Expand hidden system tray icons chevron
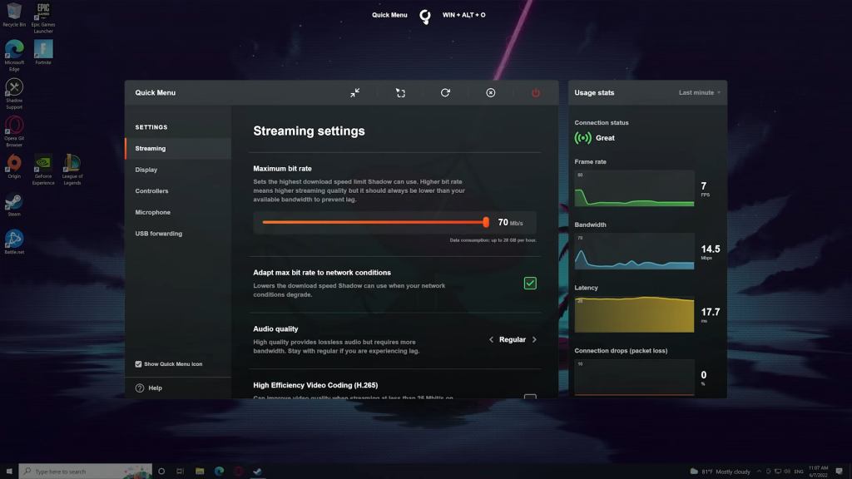Image resolution: width=852 pixels, height=479 pixels. tap(759, 472)
